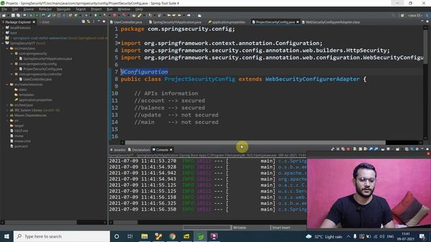Click the Collapse All icon in Package Explorer
431x242 pixels.
[84, 22]
